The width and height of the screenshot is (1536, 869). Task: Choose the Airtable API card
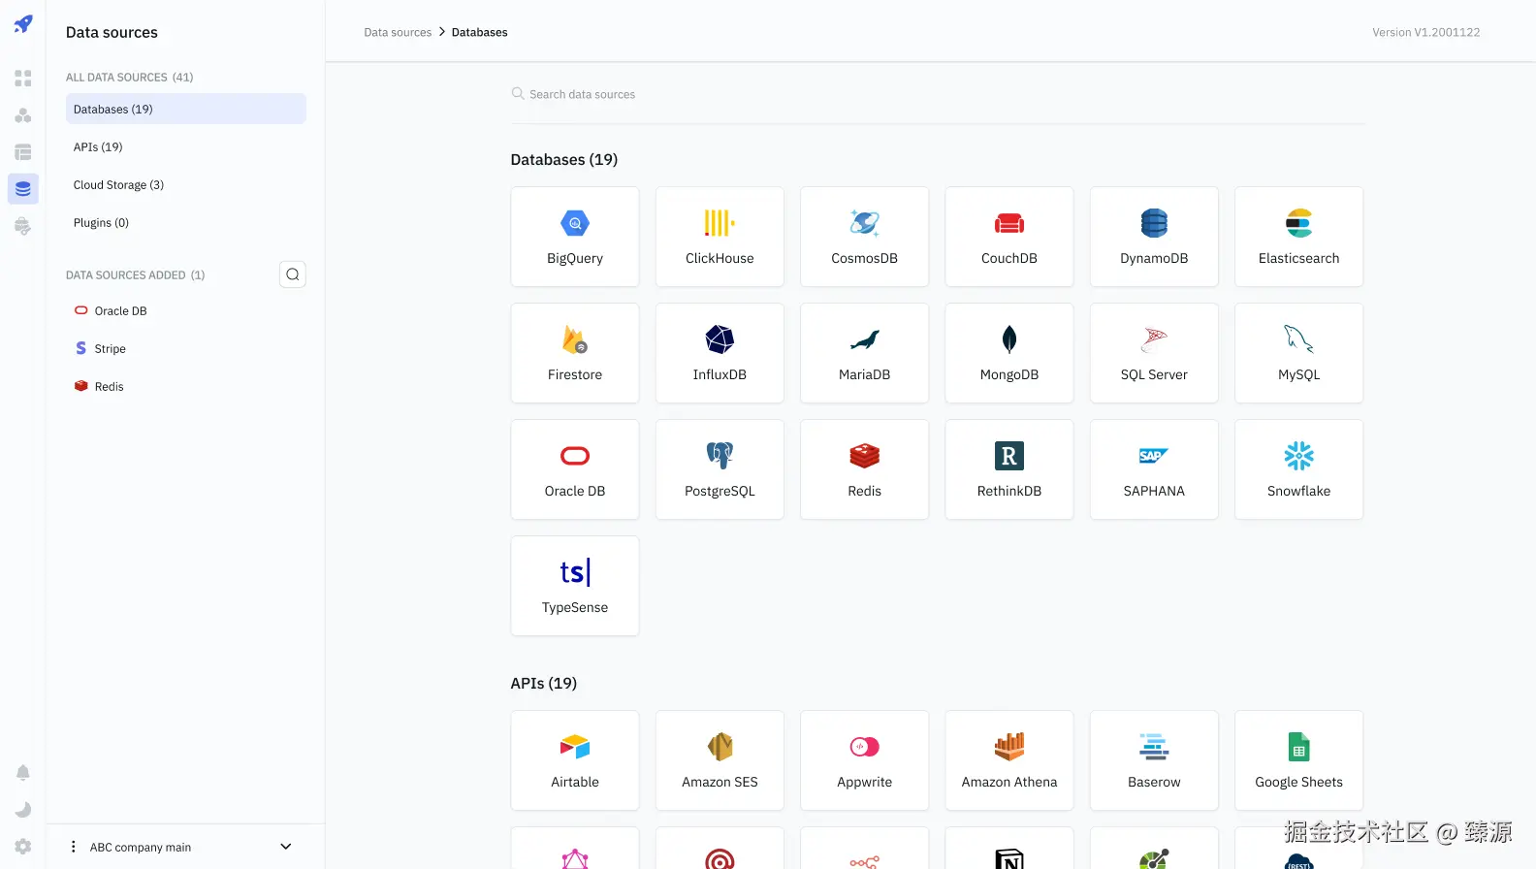pos(575,760)
